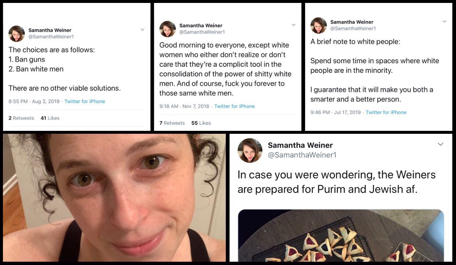Open Twitter for iPhone link dated Nov 7, 2018
Screen dimensions: 456x265
pyautogui.click(x=235, y=106)
